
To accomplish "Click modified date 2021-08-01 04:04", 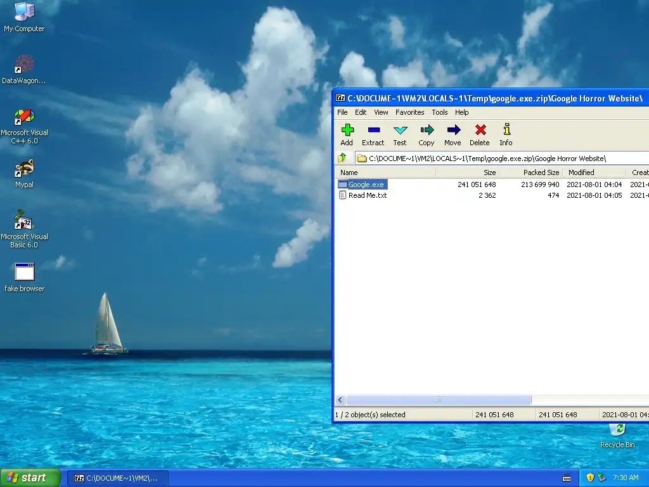I will pyautogui.click(x=594, y=185).
